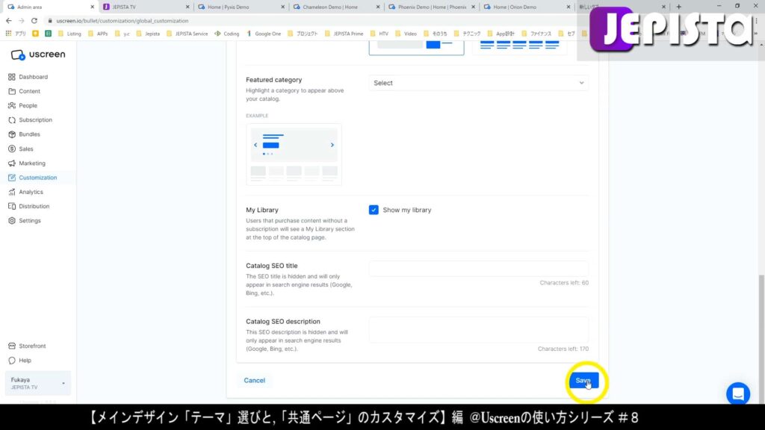765x430 pixels.
Task: Open the Coding bookmark
Action: 227,34
